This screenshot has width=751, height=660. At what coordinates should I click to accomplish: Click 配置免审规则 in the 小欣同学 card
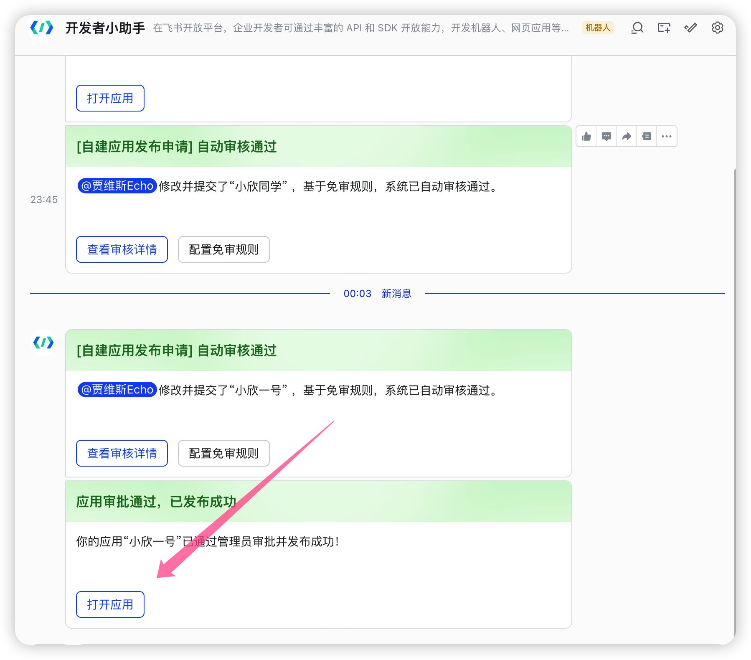[x=224, y=249]
